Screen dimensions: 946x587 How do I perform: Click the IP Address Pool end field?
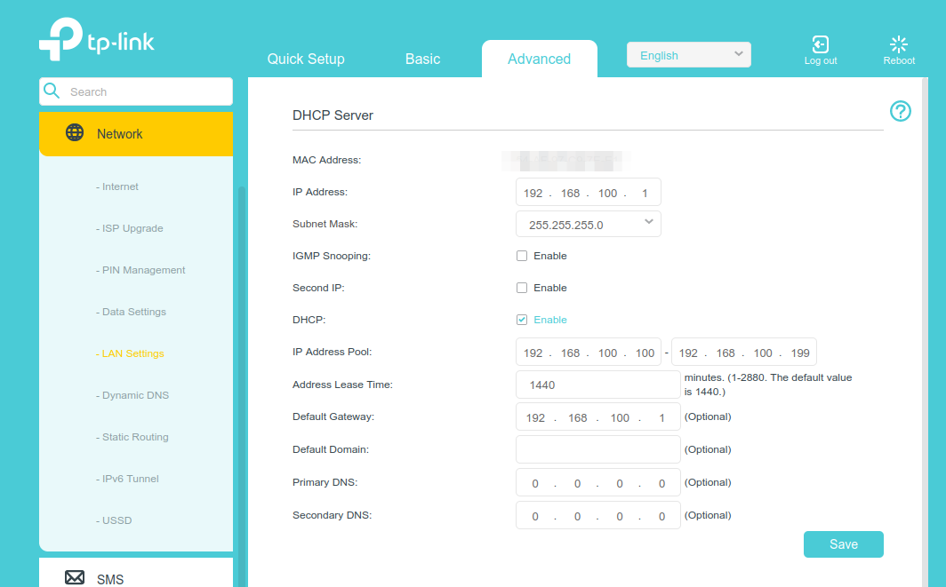744,352
